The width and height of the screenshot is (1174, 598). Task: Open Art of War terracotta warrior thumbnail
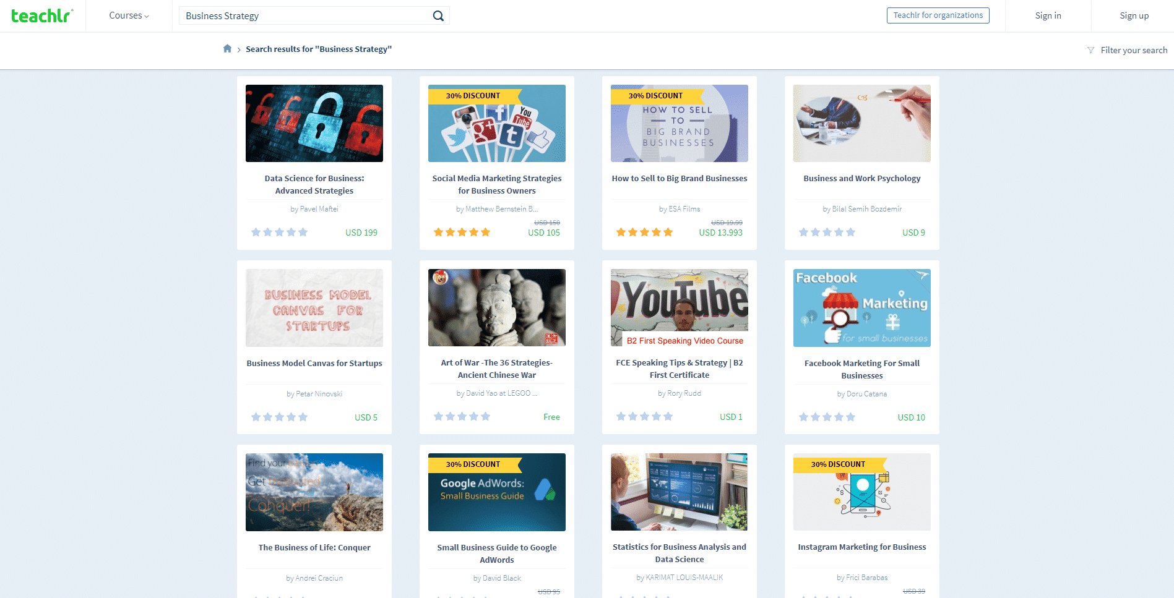[x=497, y=307]
